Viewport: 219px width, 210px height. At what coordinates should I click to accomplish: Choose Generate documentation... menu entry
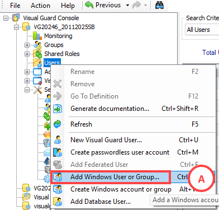click(134, 109)
